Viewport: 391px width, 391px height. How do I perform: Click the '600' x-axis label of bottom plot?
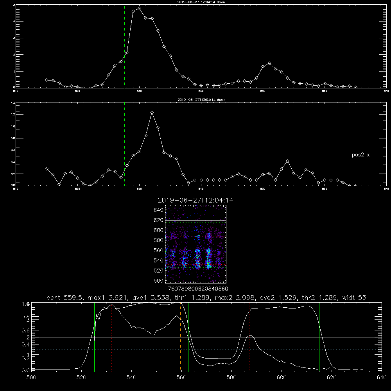[x=282, y=378]
